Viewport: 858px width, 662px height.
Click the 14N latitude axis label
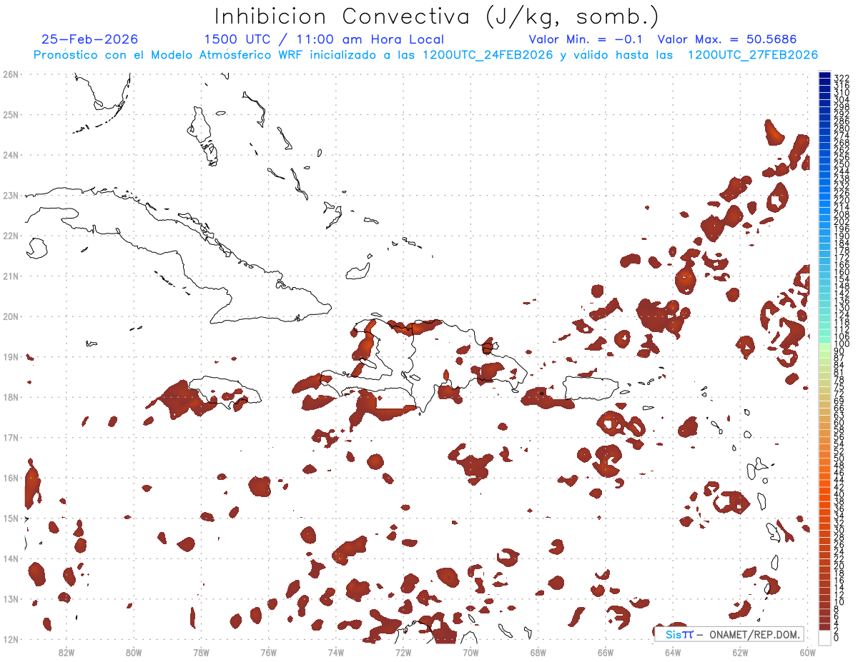[x=11, y=558]
